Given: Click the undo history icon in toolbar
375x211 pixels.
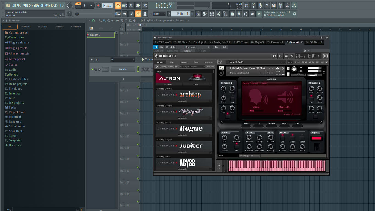Looking at the screenshot, I should (247, 5).
